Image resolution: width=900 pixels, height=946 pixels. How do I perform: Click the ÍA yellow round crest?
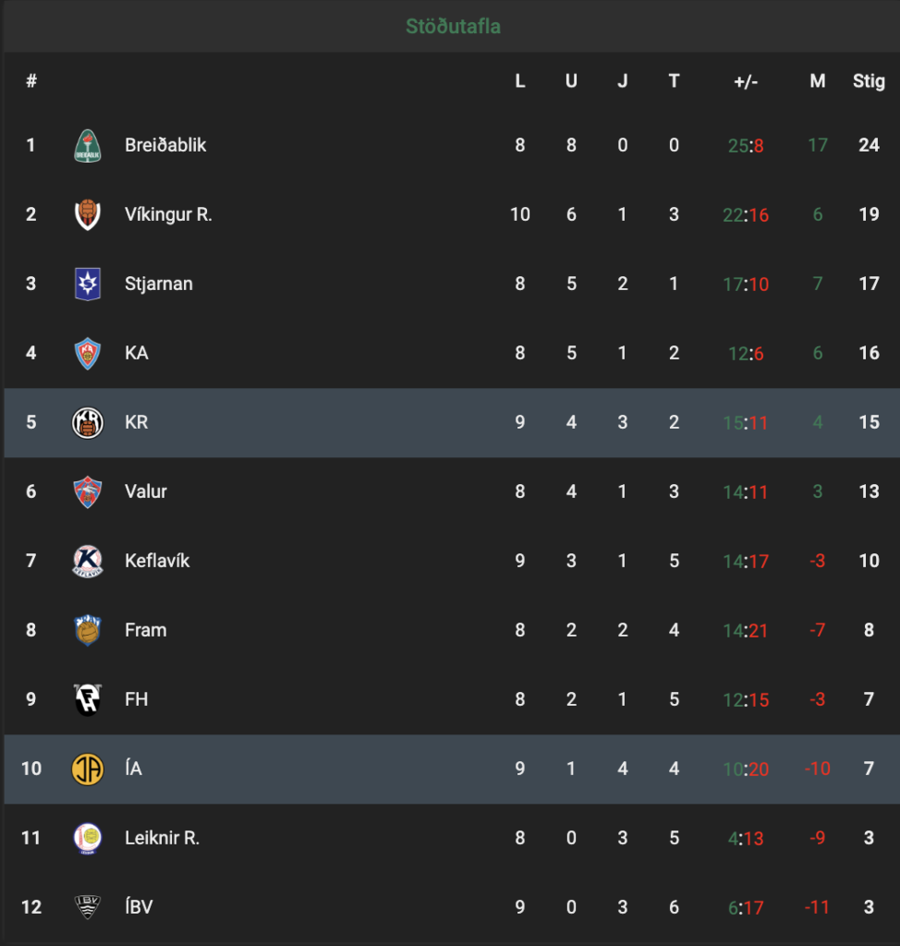(x=88, y=770)
